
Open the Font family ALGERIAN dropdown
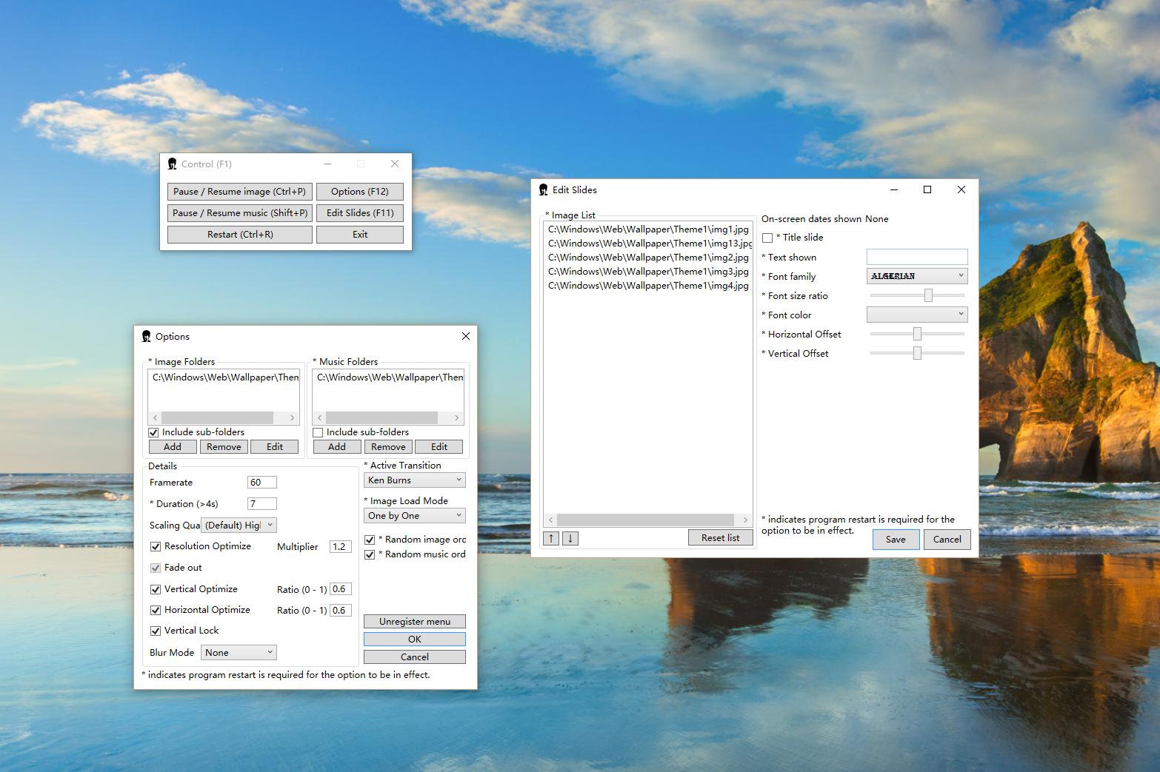click(x=917, y=276)
